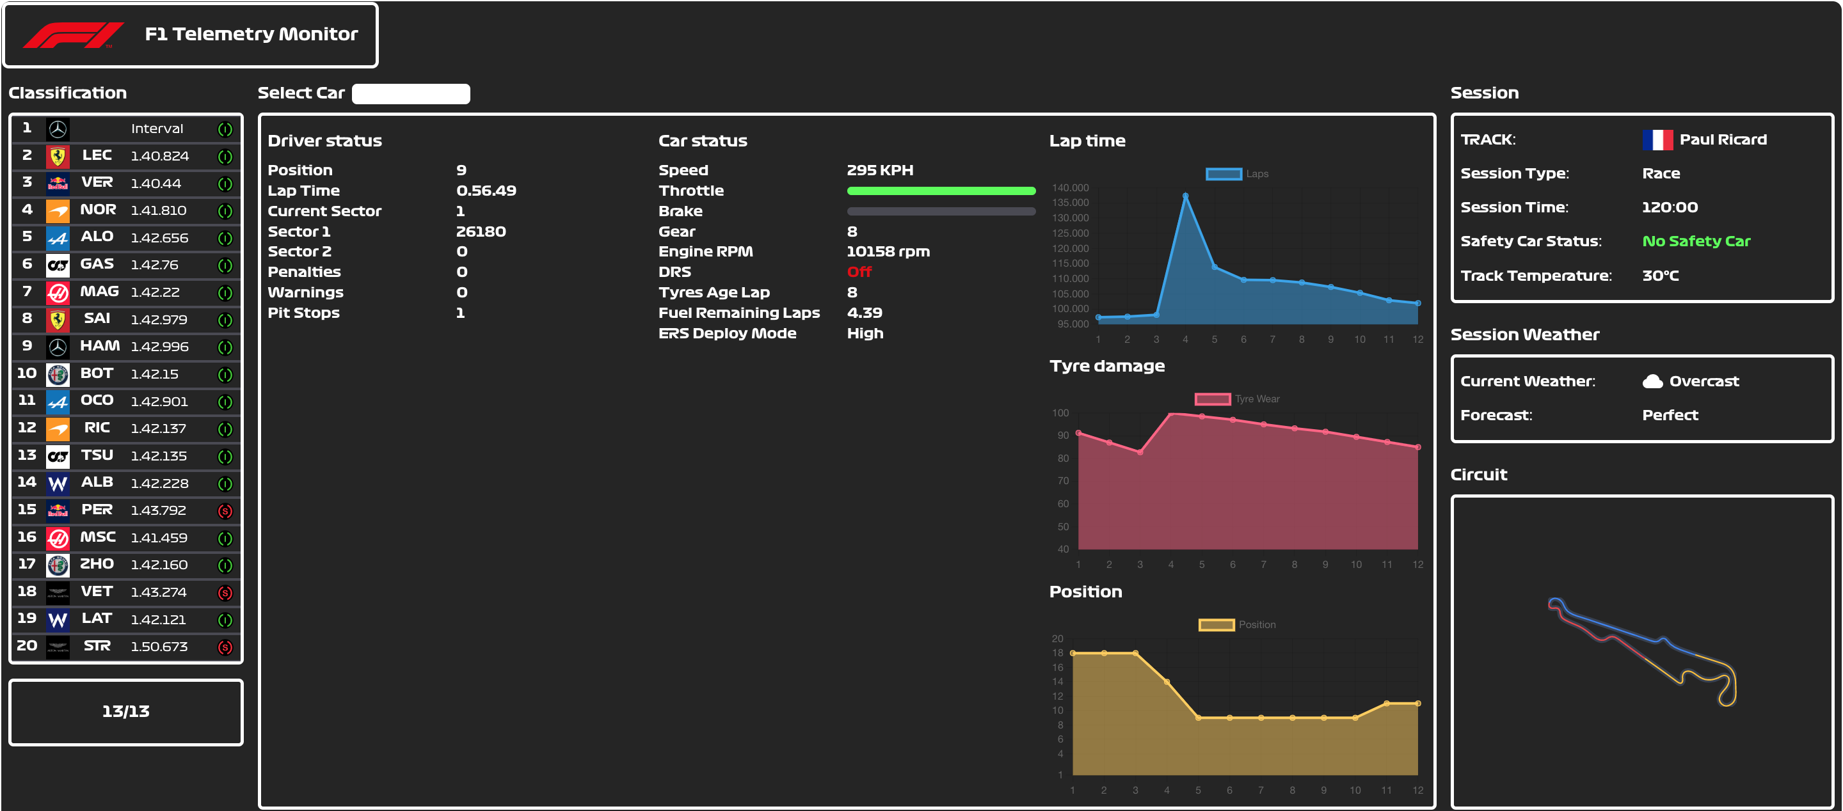Click the Ferrari logo beside LEC
The image size is (1843, 811).
pyautogui.click(x=57, y=157)
